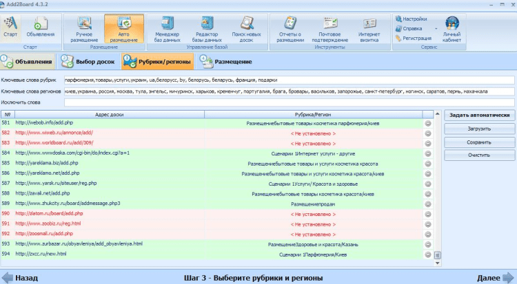Open Настройки settings

(411, 19)
